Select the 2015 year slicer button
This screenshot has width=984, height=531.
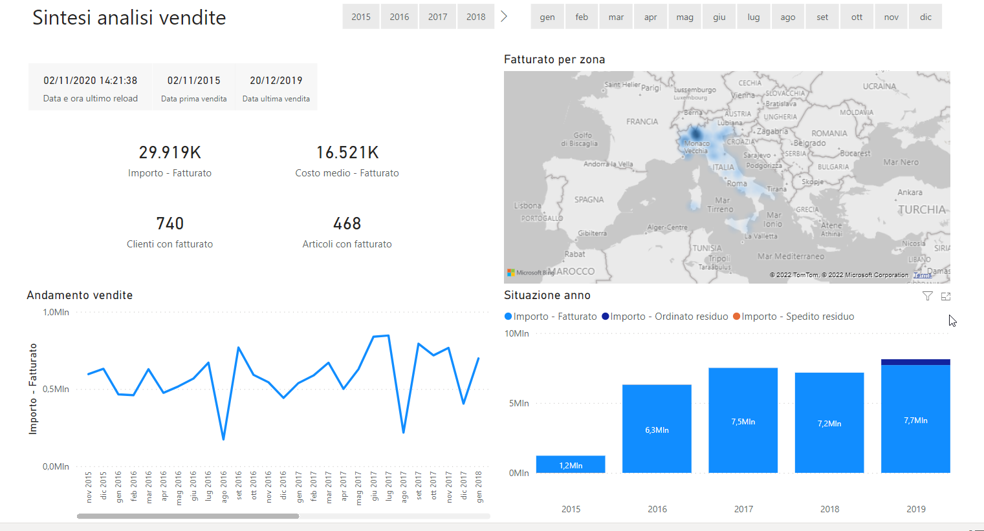(361, 17)
